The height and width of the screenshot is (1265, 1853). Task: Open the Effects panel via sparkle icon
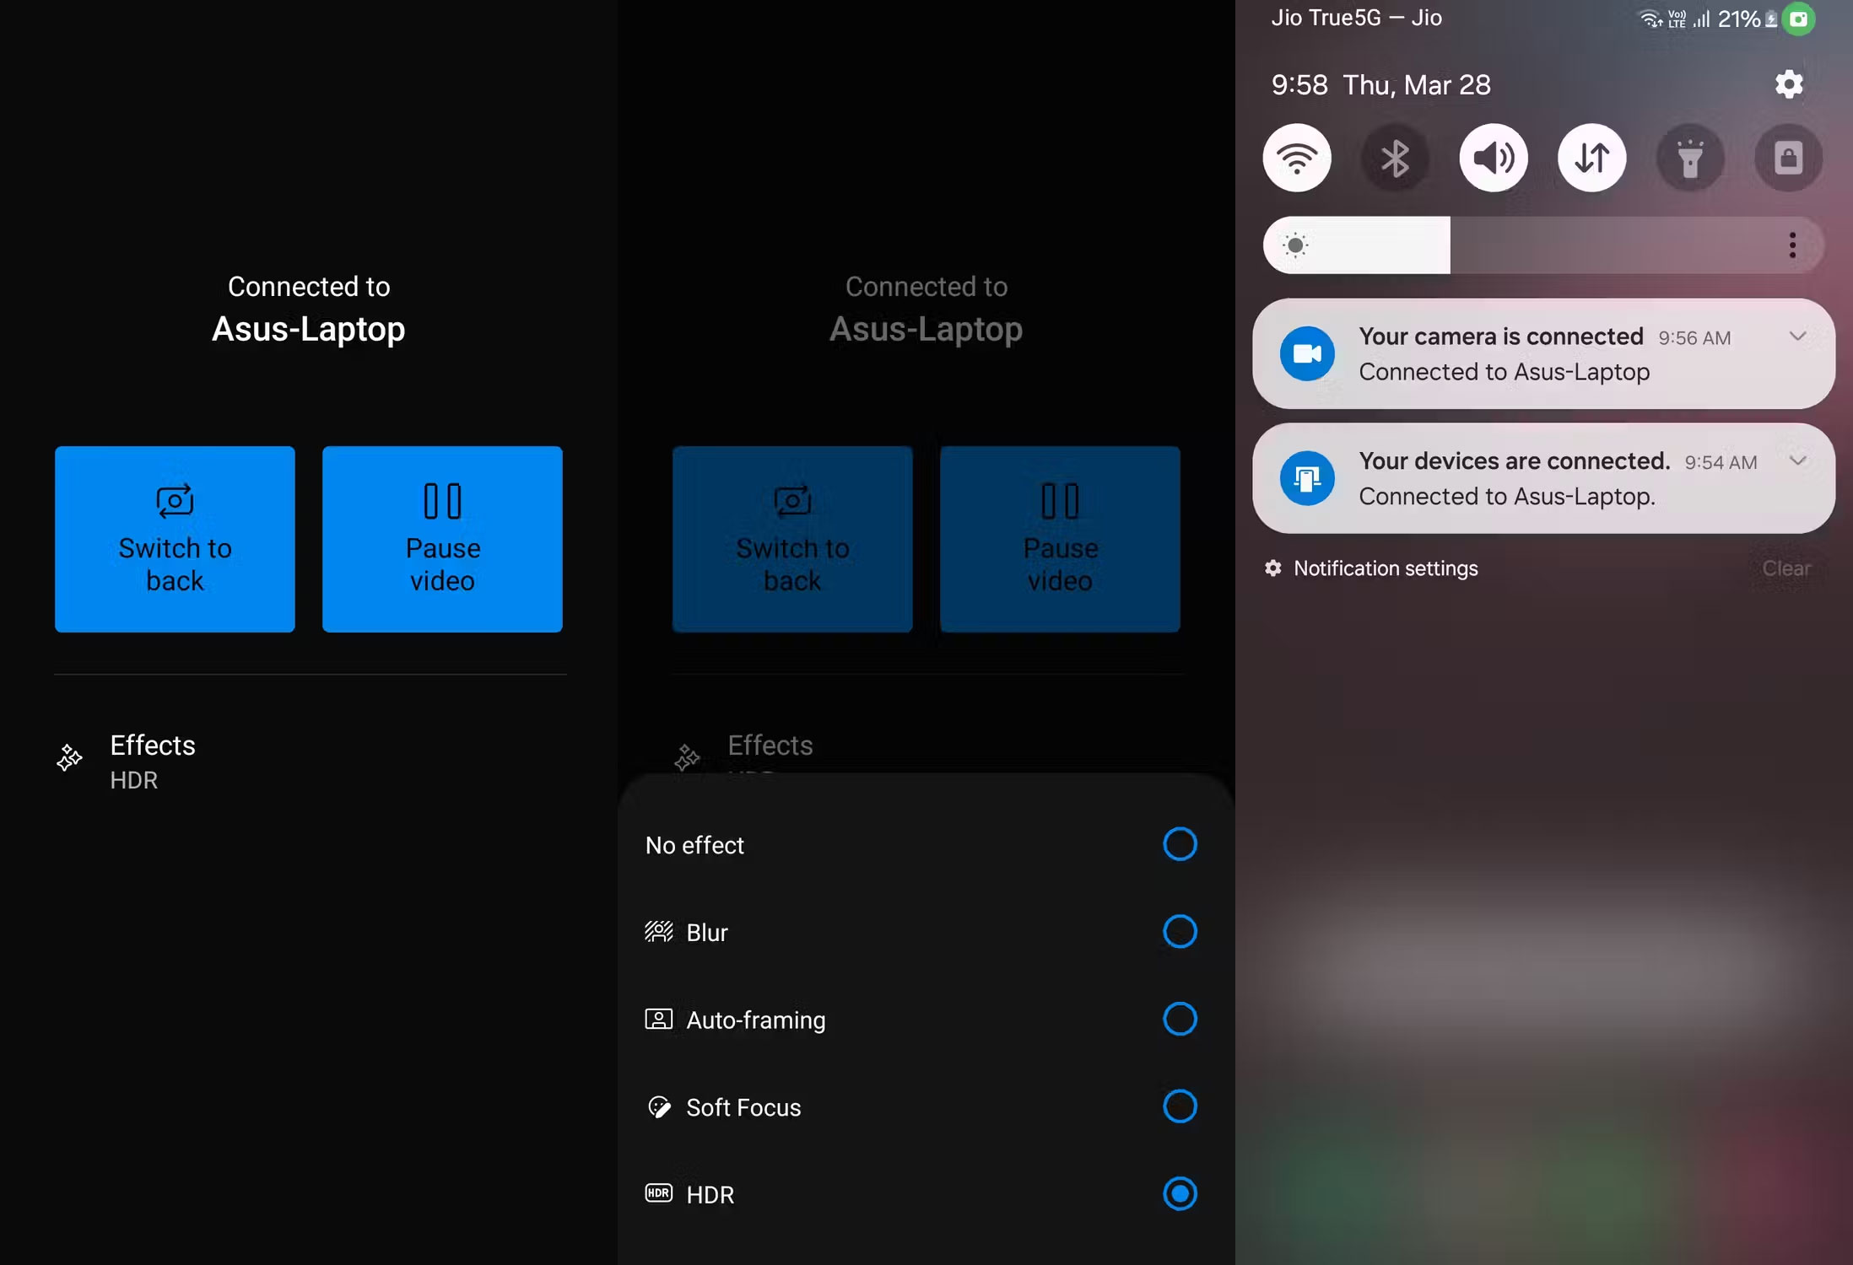point(68,758)
